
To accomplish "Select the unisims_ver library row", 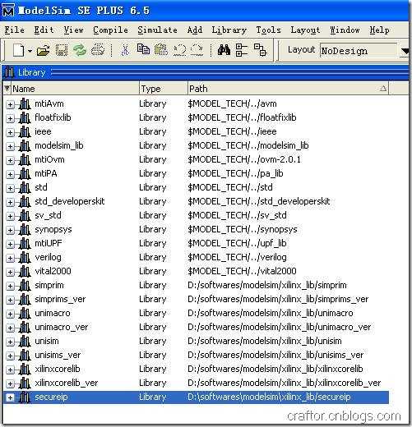I will click(196, 355).
